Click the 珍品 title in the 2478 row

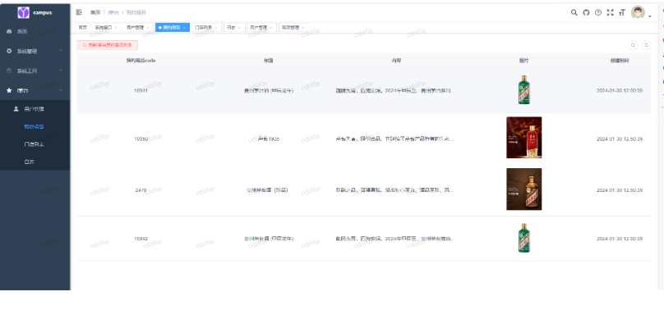pos(267,190)
